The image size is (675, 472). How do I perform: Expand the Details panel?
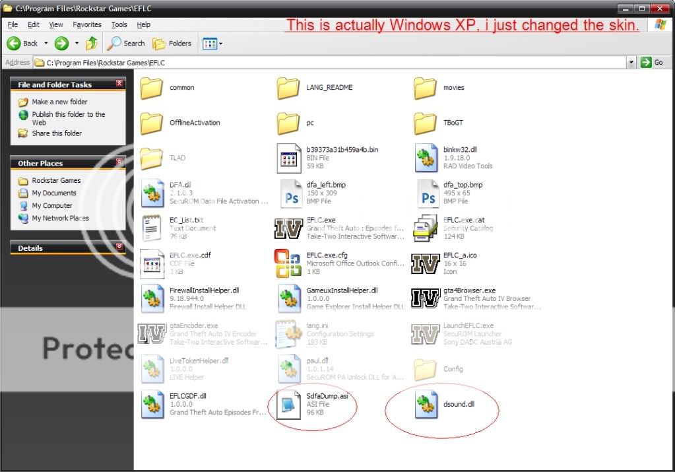click(x=119, y=247)
